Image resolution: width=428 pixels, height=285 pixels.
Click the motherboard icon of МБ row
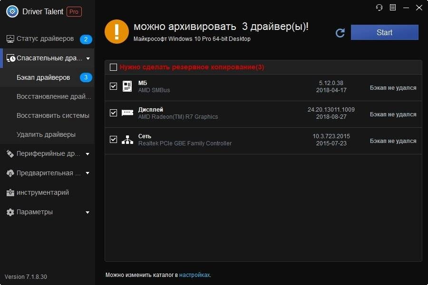coord(127,86)
